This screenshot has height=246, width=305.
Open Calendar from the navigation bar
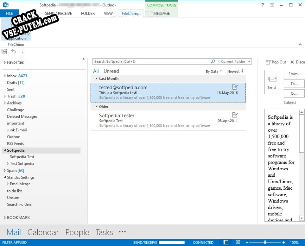[43, 232]
